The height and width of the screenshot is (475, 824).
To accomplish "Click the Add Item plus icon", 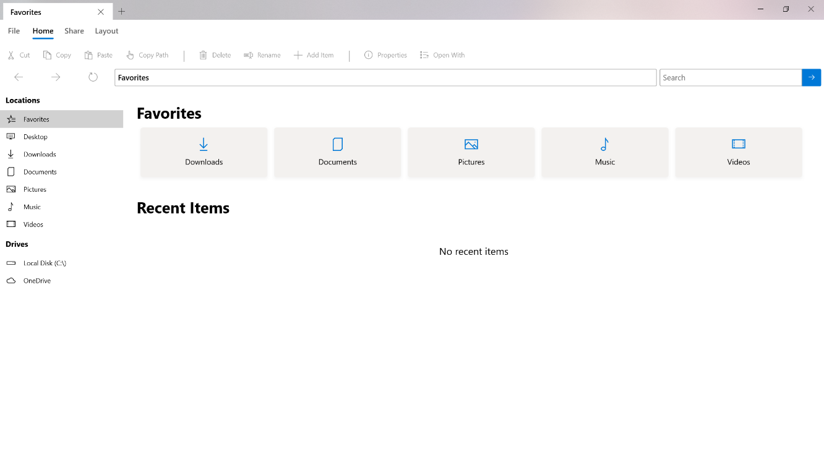I will 298,55.
